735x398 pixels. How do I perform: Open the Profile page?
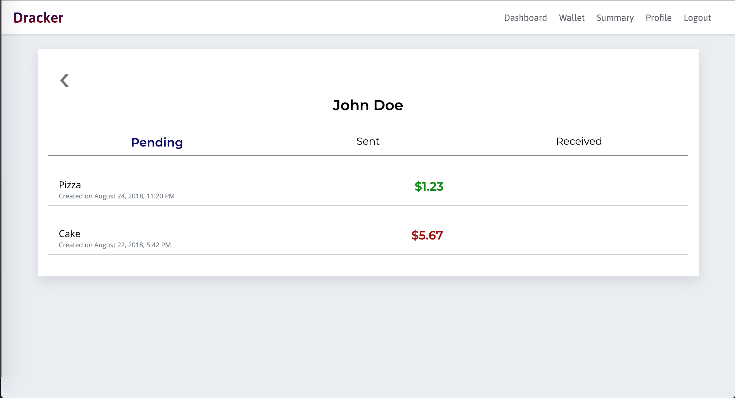coord(659,18)
